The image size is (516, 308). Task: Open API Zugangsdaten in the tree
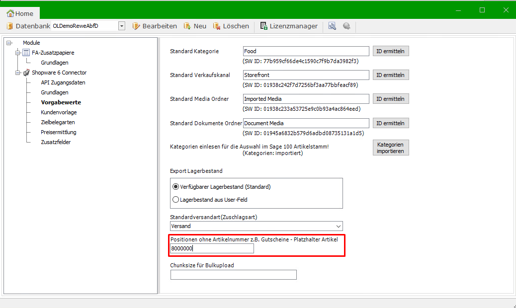[x=63, y=82]
